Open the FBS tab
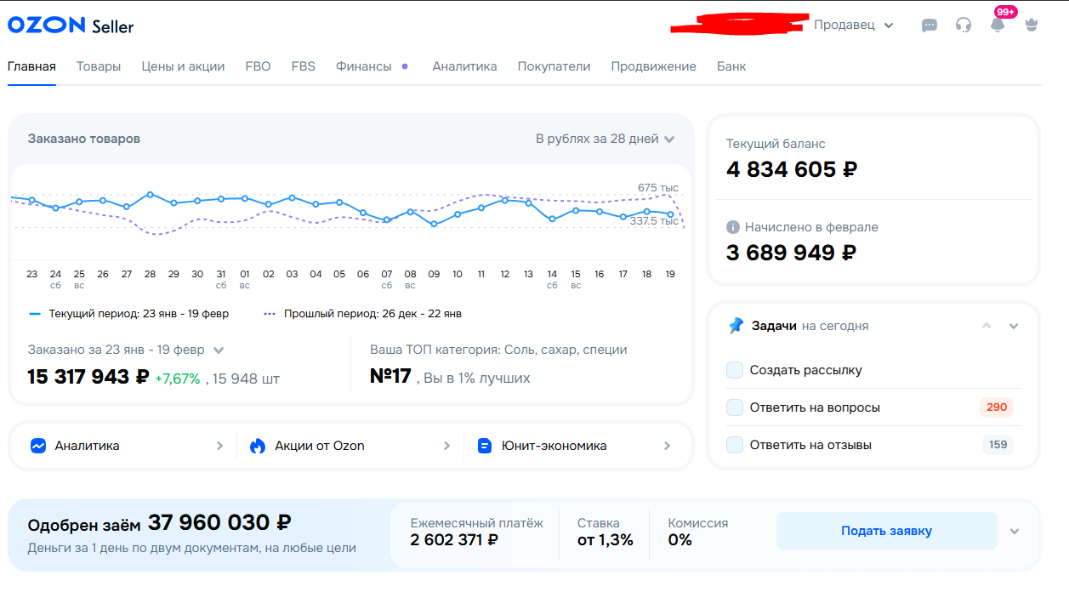 [x=304, y=66]
